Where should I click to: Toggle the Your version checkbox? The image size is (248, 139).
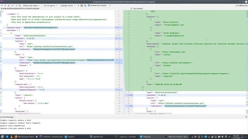pyautogui.click(x=131, y=8)
